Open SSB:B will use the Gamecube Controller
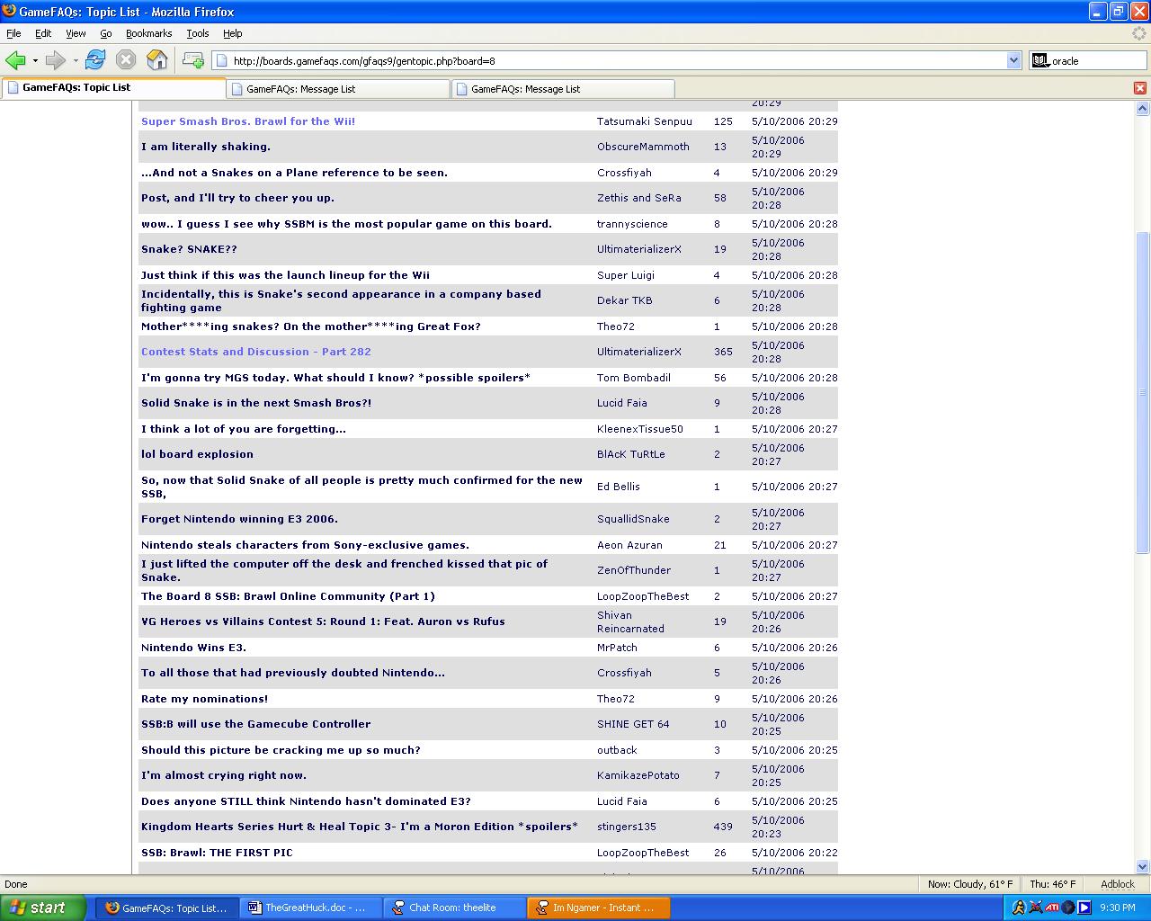 255,724
